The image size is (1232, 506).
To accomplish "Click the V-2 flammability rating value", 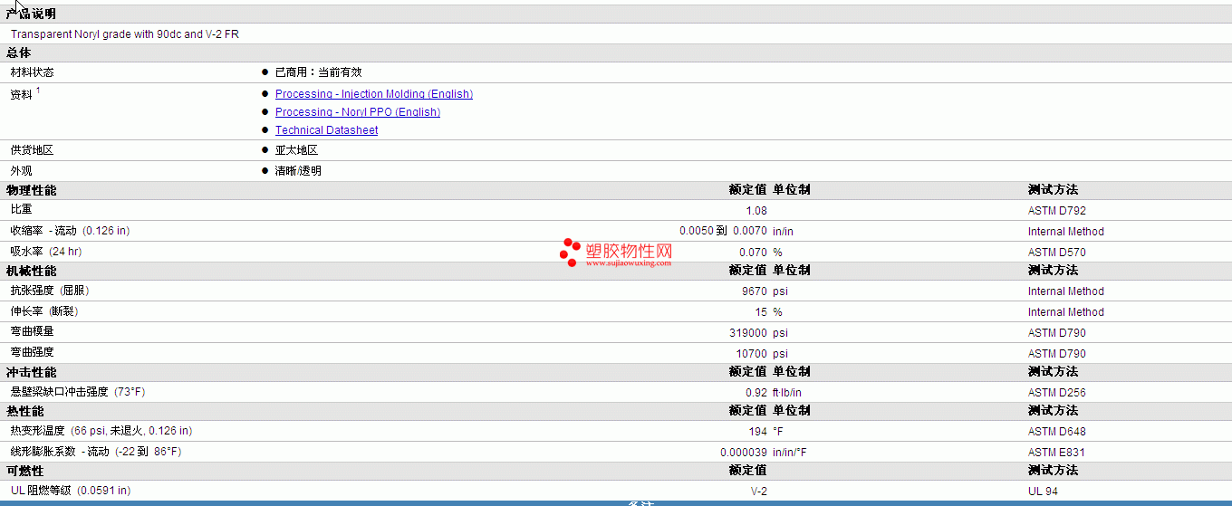I will pyautogui.click(x=759, y=491).
